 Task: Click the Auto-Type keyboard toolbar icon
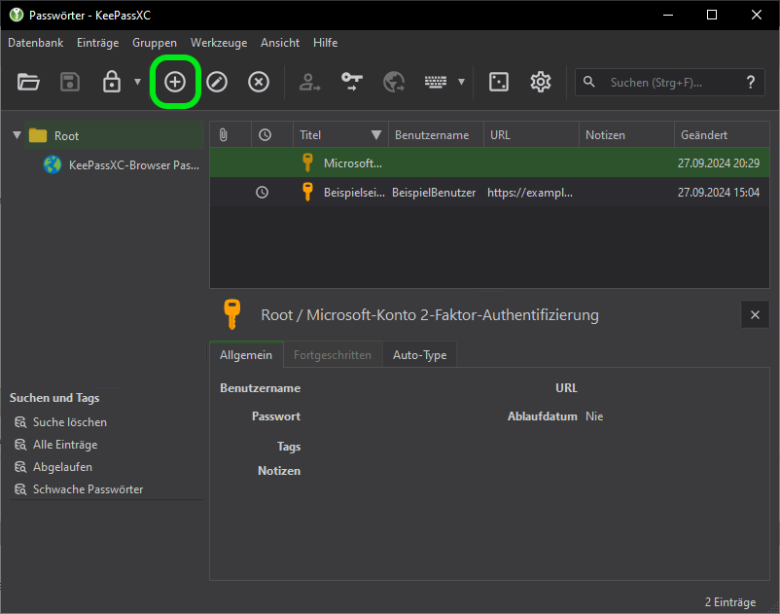click(435, 83)
